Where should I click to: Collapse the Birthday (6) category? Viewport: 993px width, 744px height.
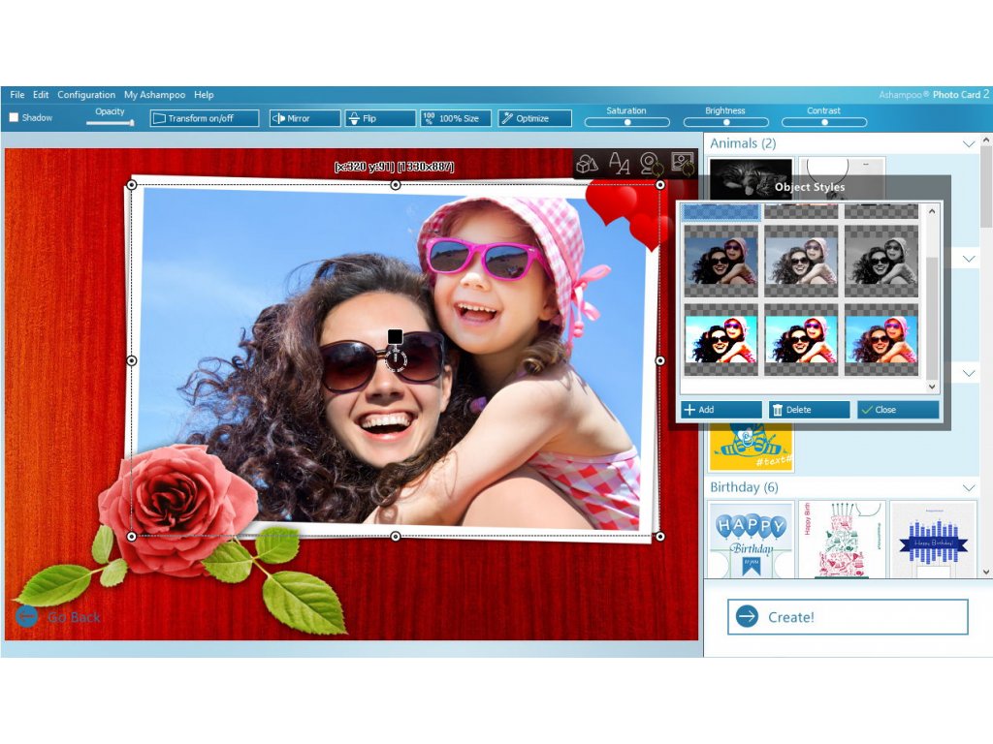[x=969, y=488]
